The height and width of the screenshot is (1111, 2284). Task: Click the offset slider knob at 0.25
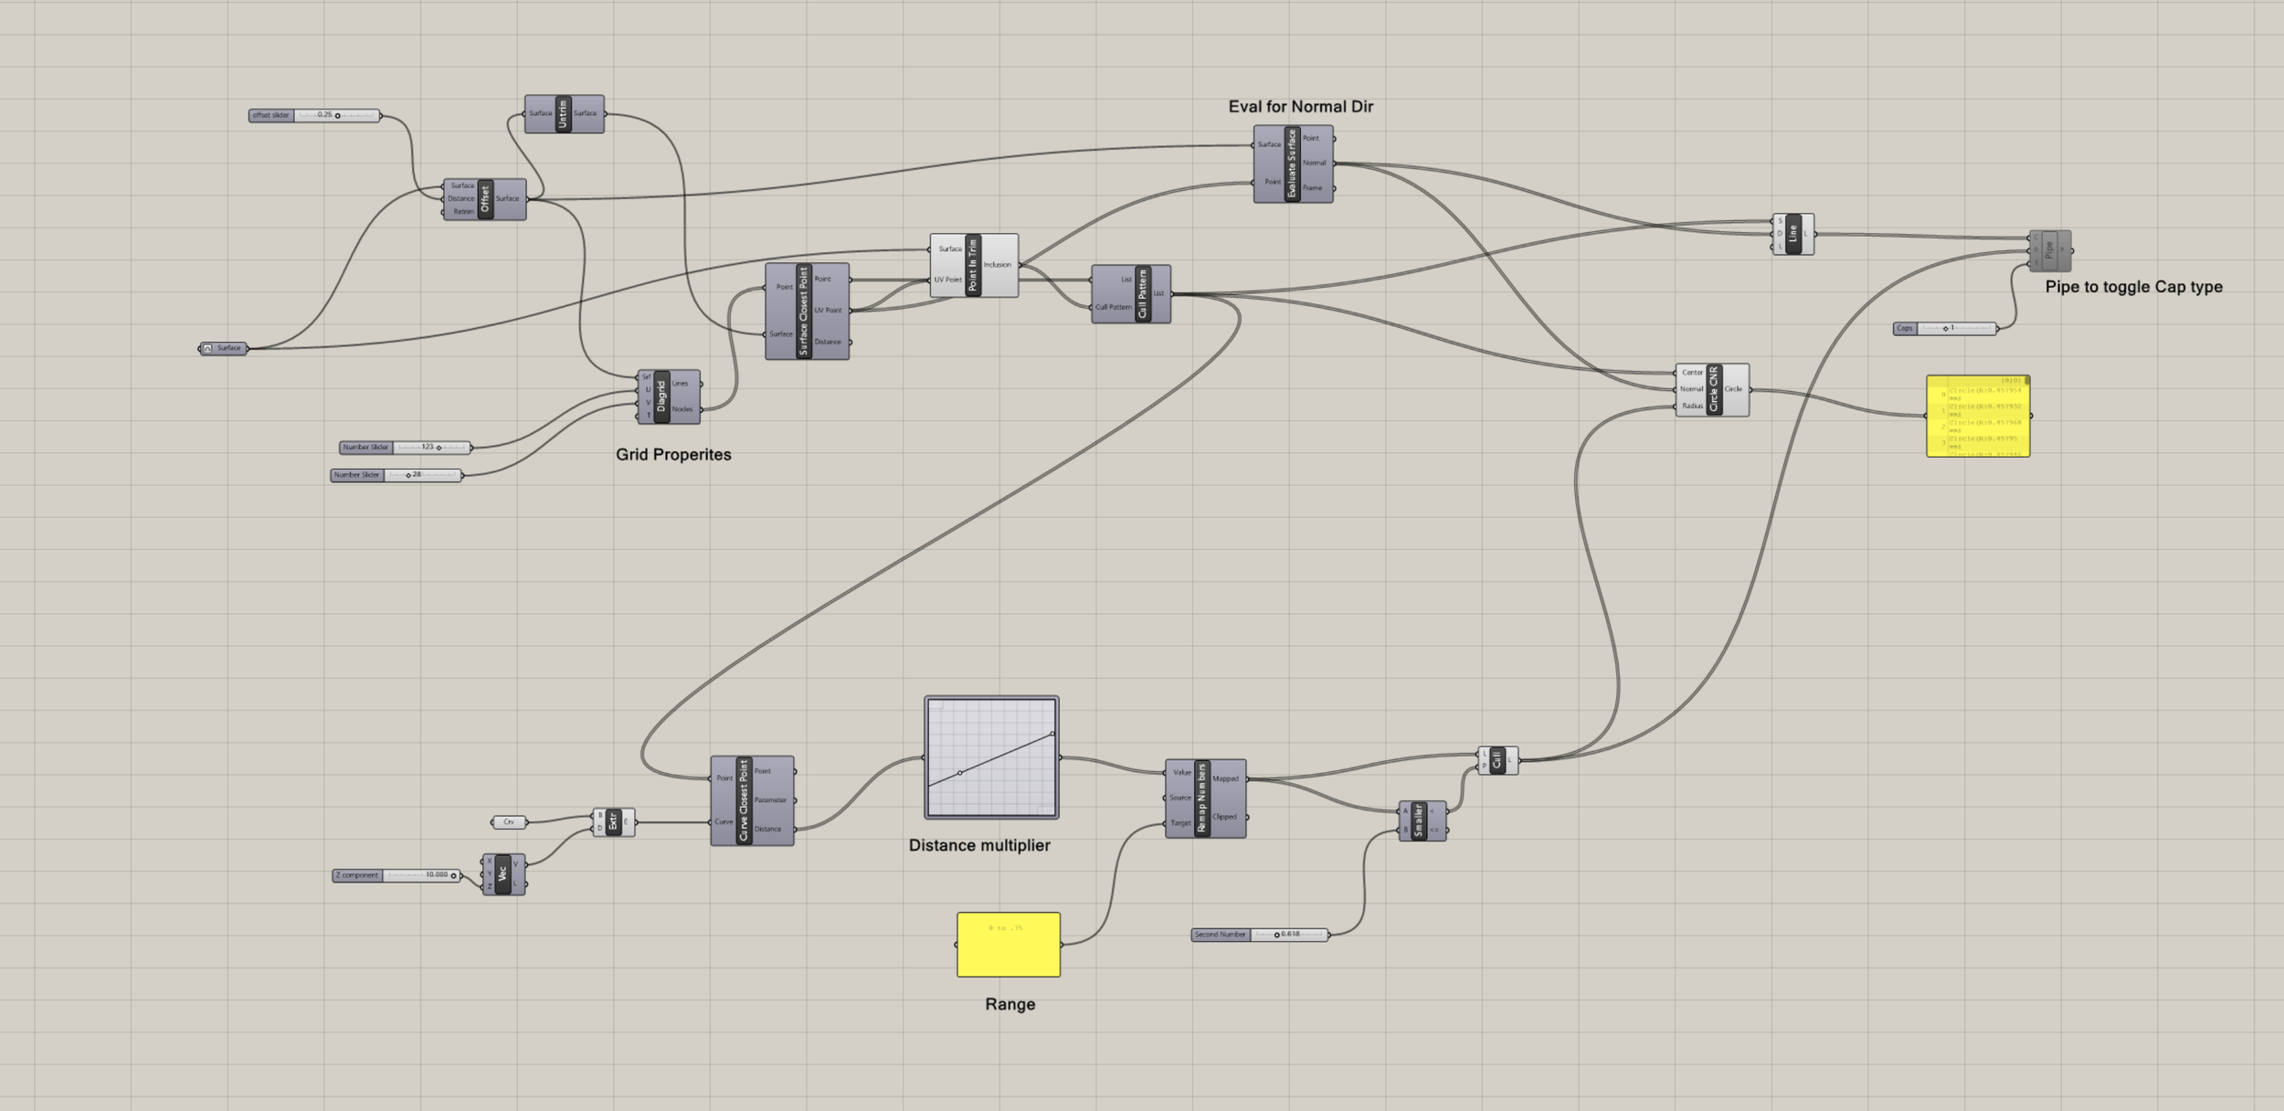coord(337,116)
